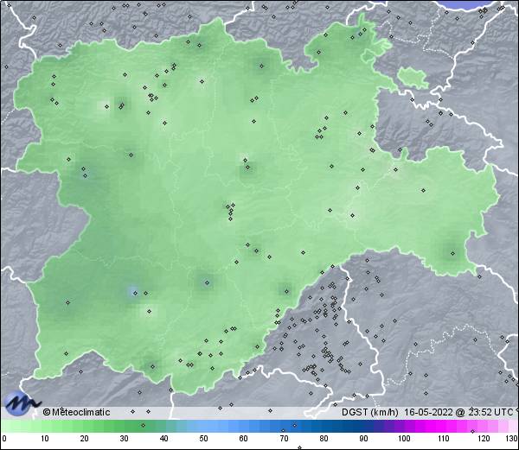Click the 20 value on the scale
519x450 pixels.
85,439
